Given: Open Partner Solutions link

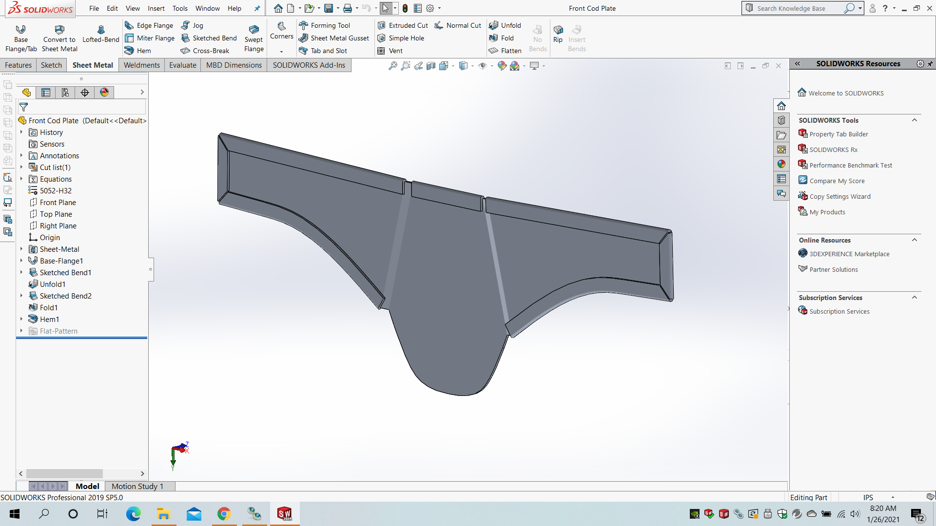Looking at the screenshot, I should point(828,269).
